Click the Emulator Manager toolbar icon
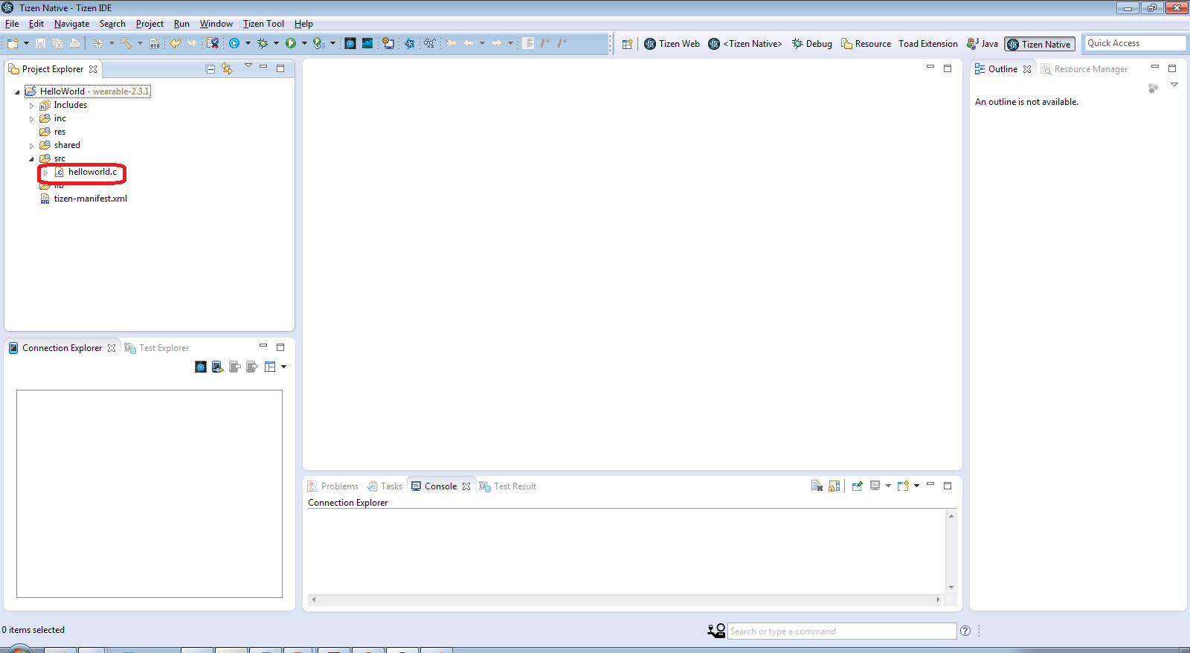The width and height of the screenshot is (1190, 653). [350, 43]
